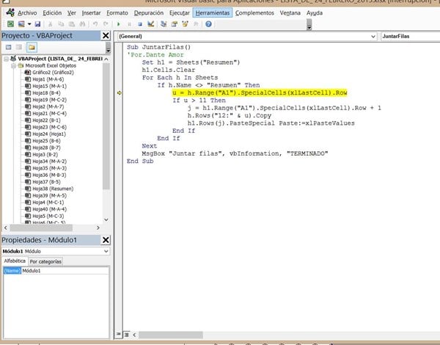The image size is (440, 345).
Task: Open the (General) object dropdown
Action: point(243,36)
